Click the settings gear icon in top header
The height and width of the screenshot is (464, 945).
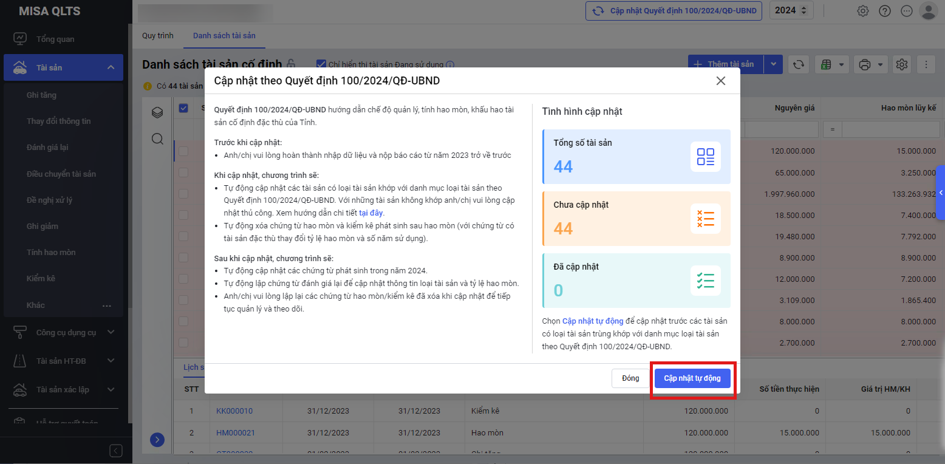coord(862,11)
